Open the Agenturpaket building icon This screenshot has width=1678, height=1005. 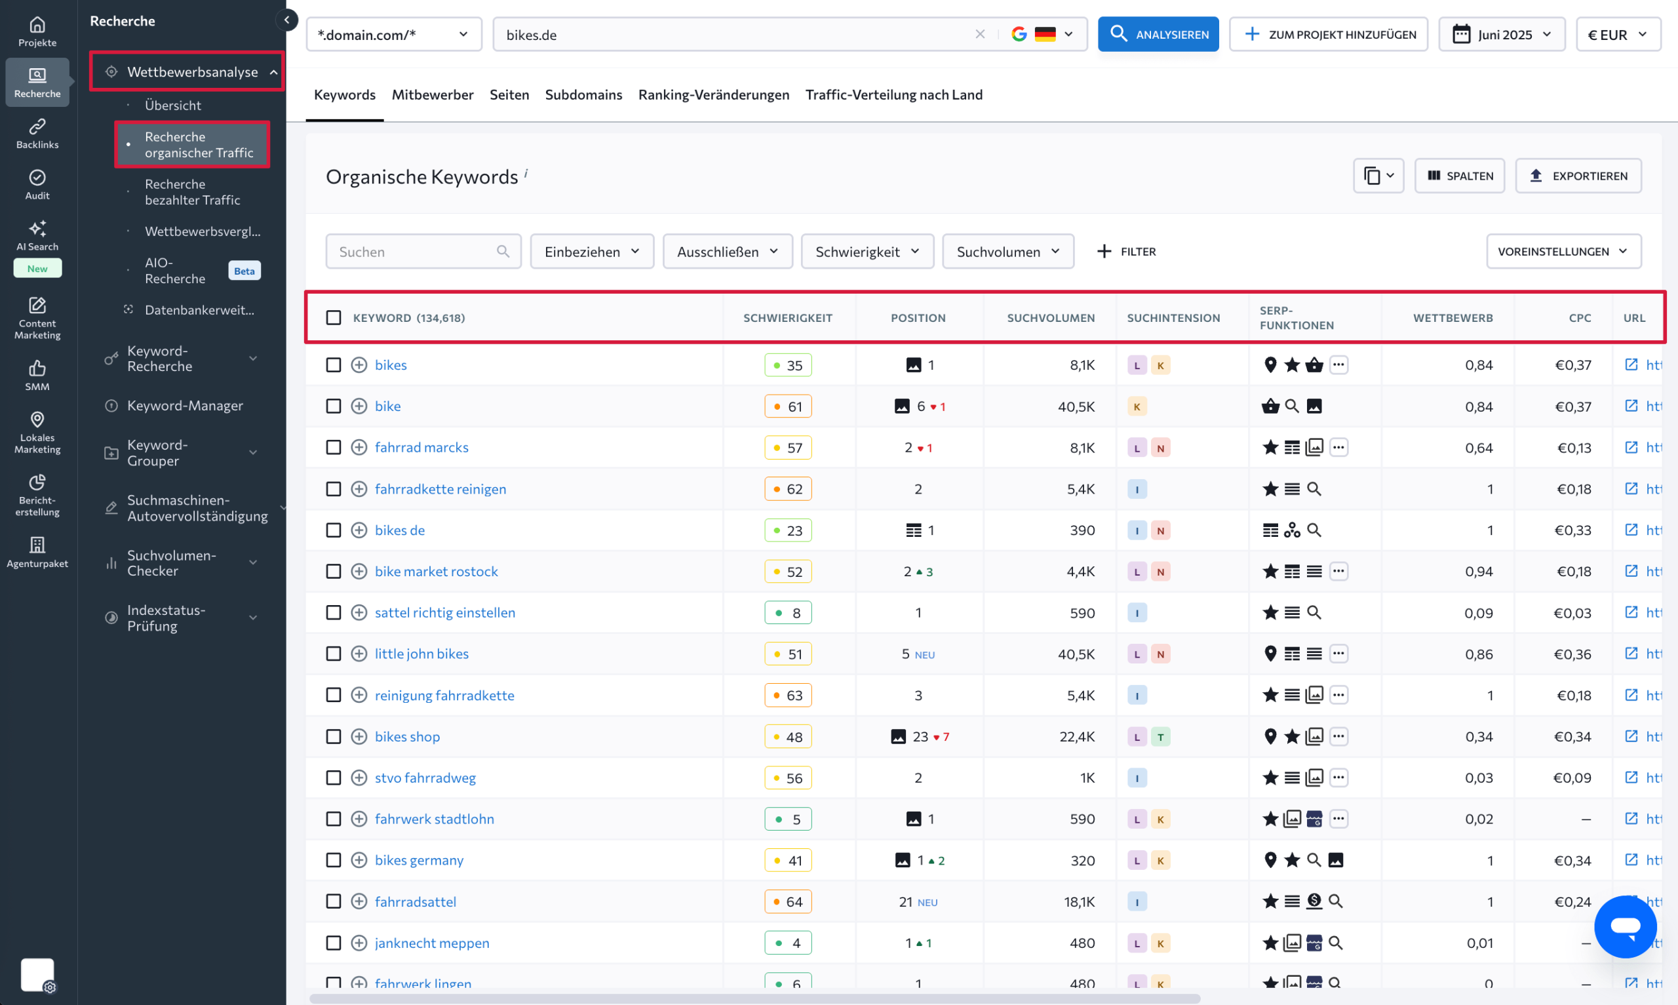coord(37,545)
